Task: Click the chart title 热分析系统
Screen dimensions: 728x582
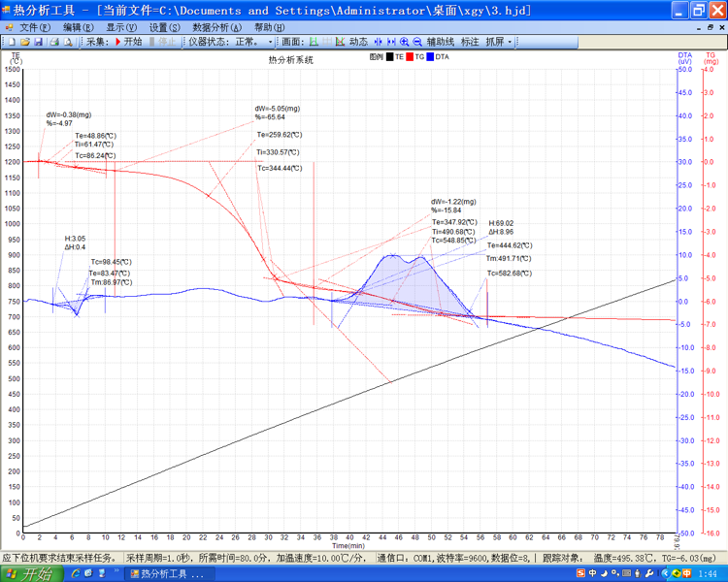Action: 290,60
